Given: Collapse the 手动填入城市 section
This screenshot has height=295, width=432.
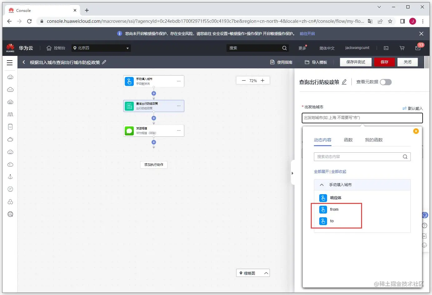Looking at the screenshot, I should (x=322, y=185).
